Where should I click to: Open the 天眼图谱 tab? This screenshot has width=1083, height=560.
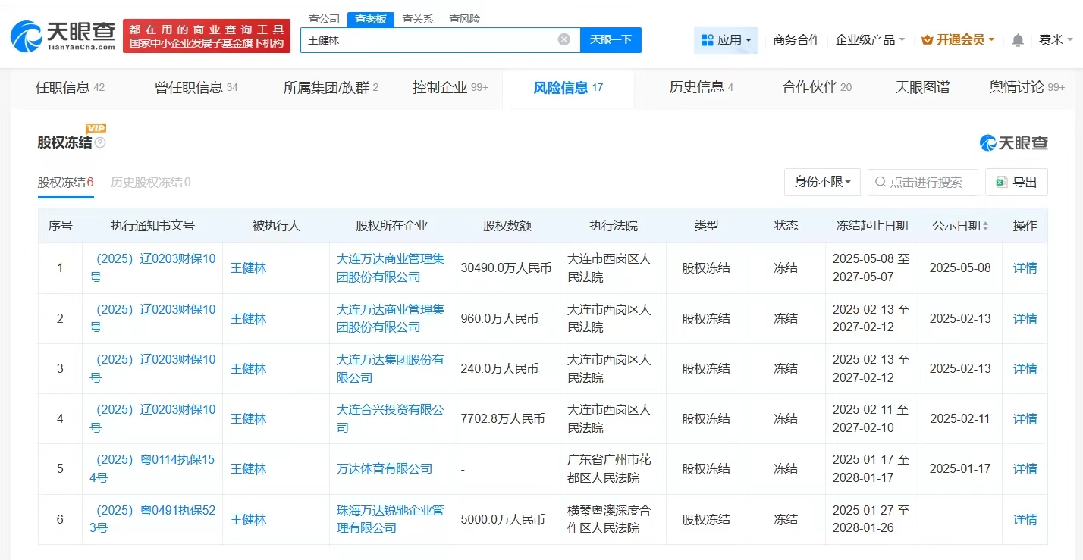click(x=922, y=87)
